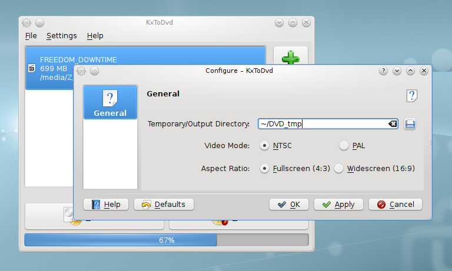
Task: Click the Help button in Configure dialog
Action: point(106,205)
